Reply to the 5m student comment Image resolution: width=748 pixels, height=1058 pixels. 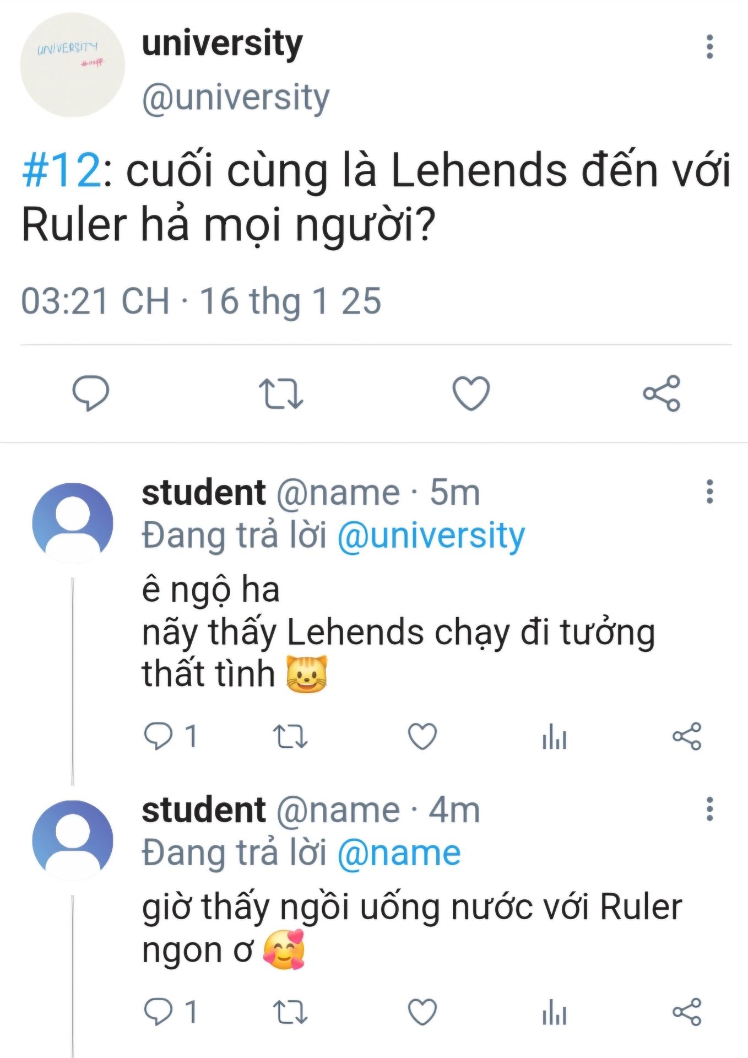click(x=158, y=736)
